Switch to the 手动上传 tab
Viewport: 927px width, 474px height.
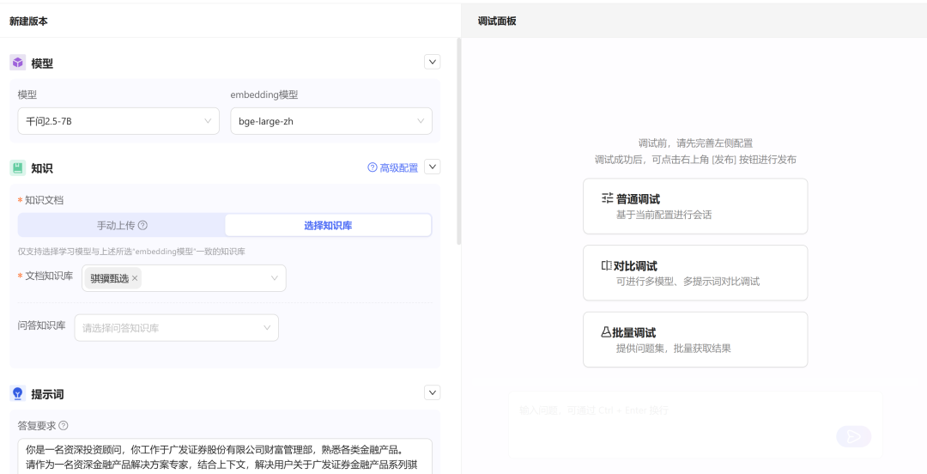122,226
